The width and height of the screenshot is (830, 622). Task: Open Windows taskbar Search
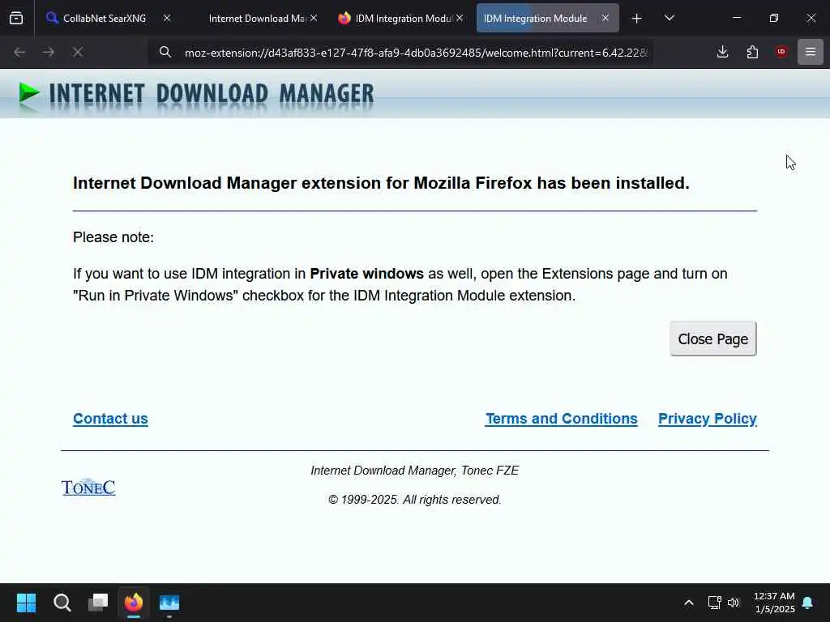pyautogui.click(x=62, y=603)
